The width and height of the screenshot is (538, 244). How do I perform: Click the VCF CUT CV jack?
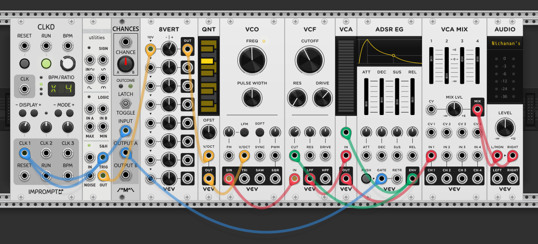[294, 156]
